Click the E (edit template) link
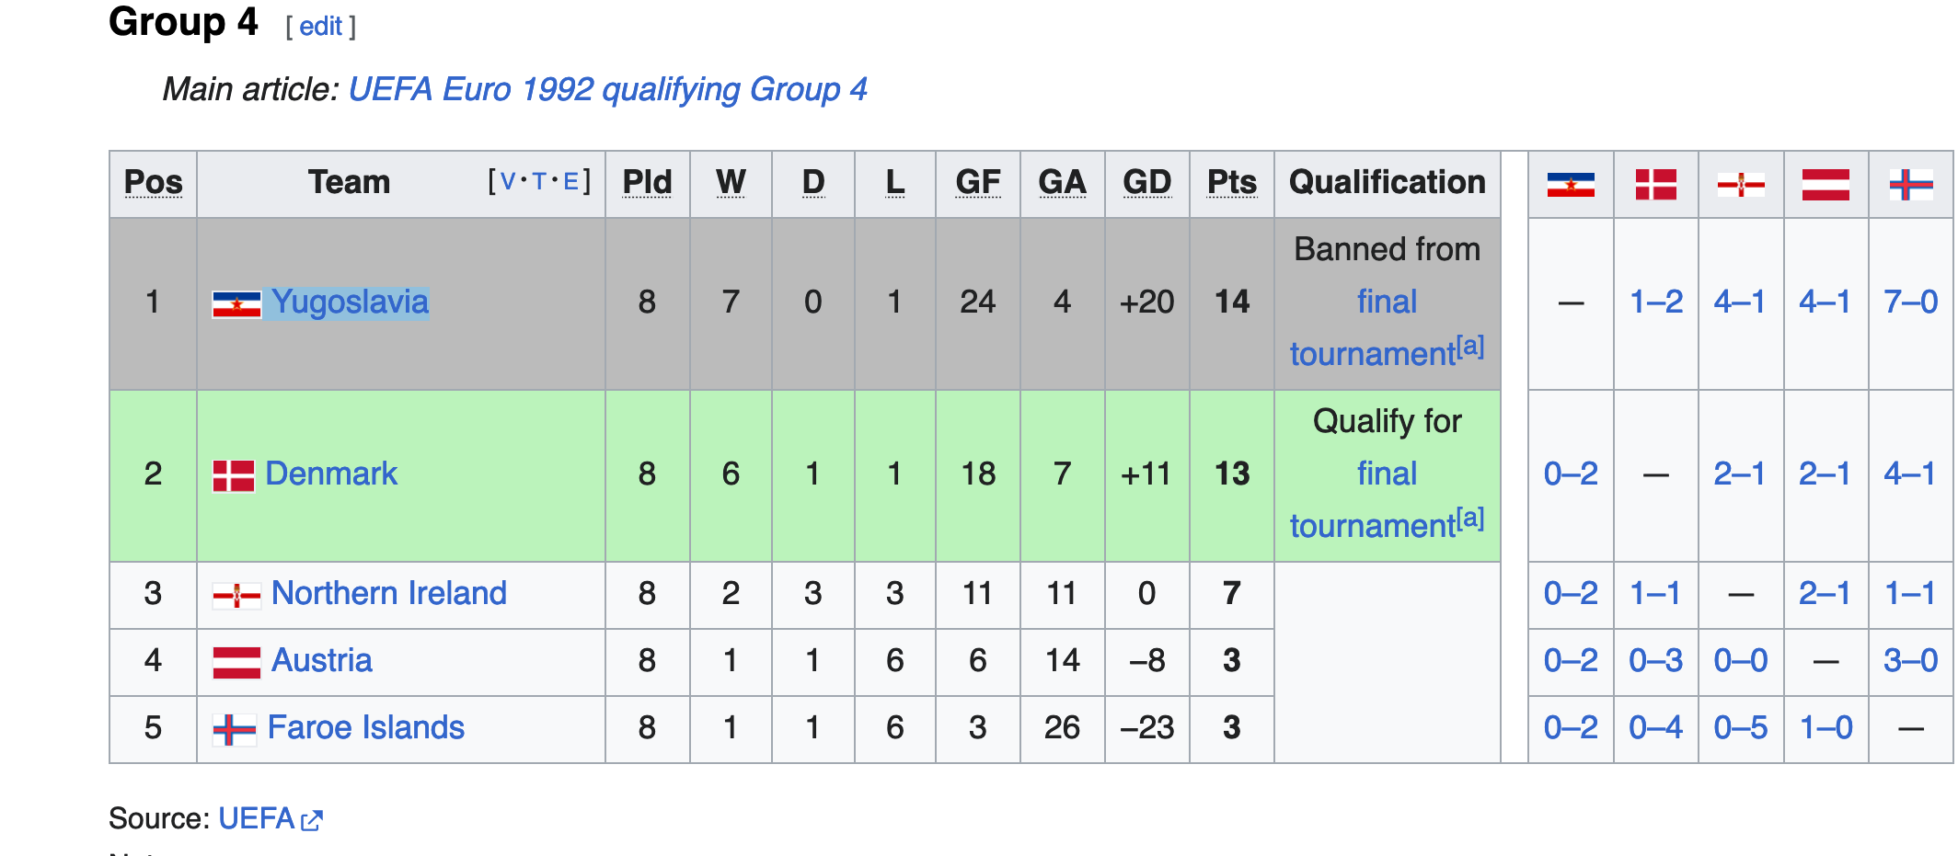The width and height of the screenshot is (1958, 856). (x=570, y=181)
